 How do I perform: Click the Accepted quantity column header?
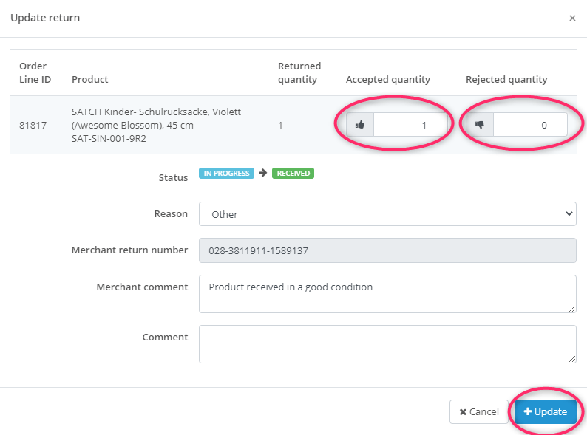click(x=388, y=79)
